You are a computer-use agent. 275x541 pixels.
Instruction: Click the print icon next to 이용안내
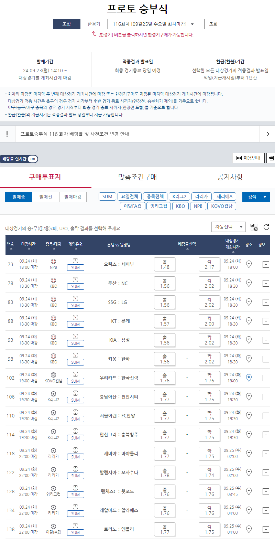tap(272, 158)
